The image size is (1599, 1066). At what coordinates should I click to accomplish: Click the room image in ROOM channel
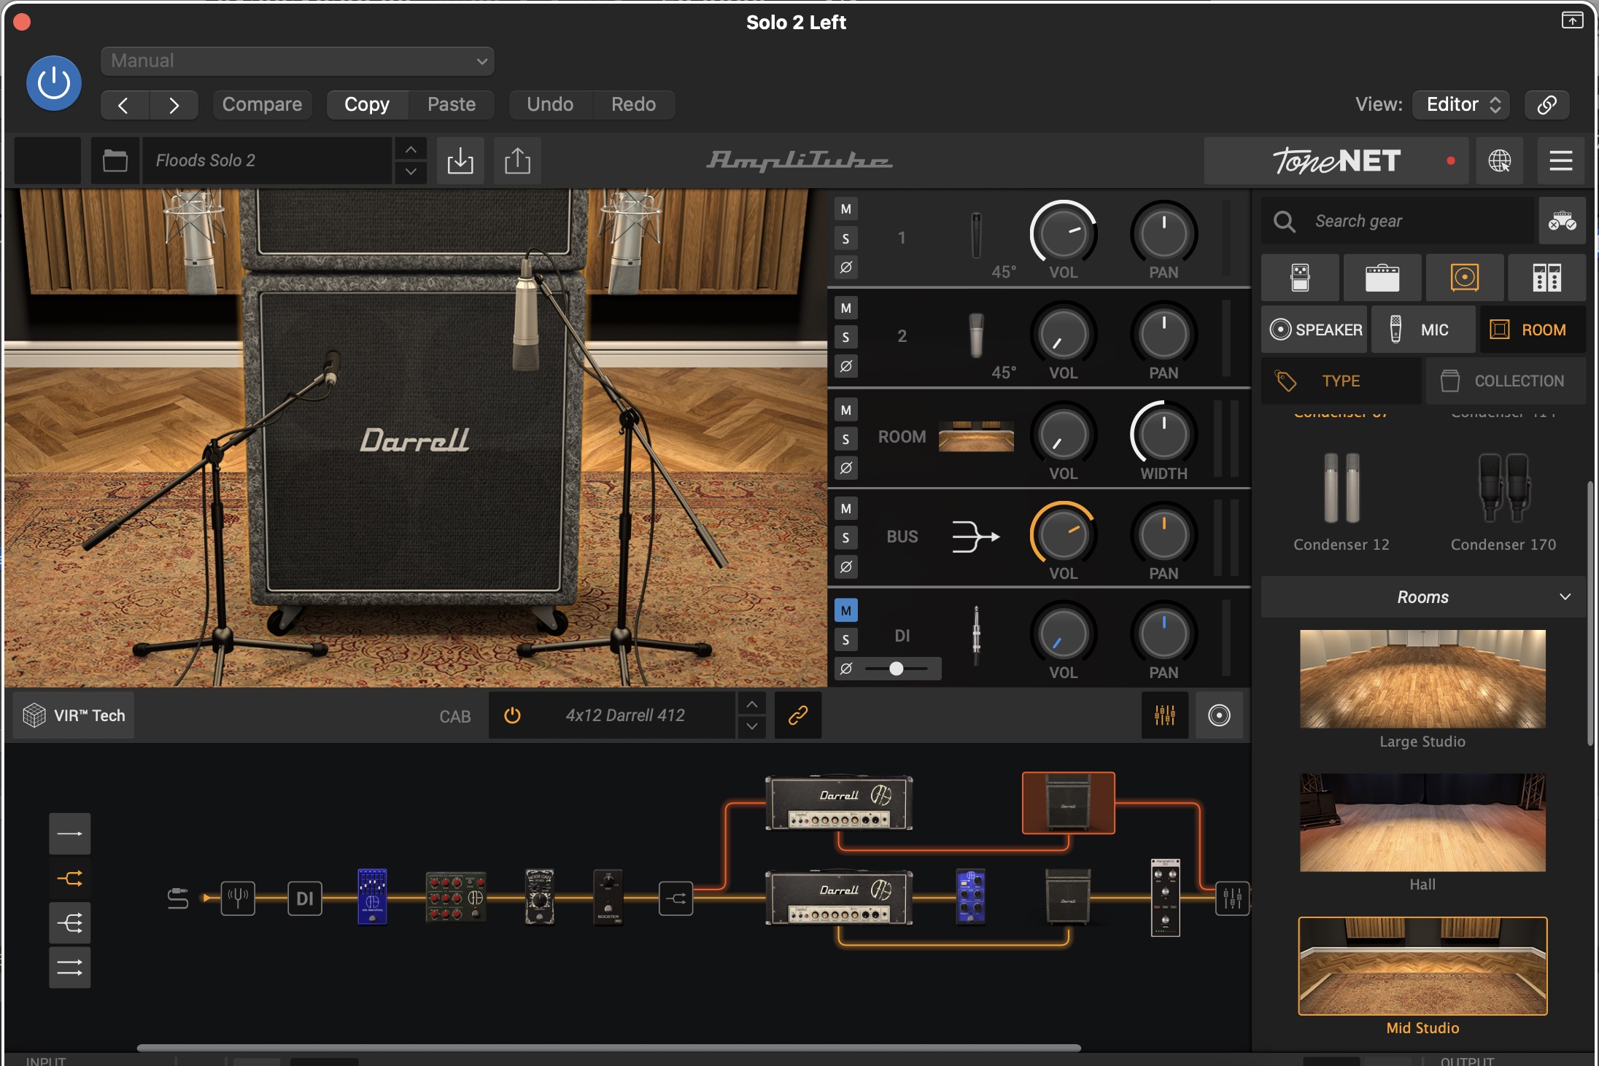coord(976,437)
